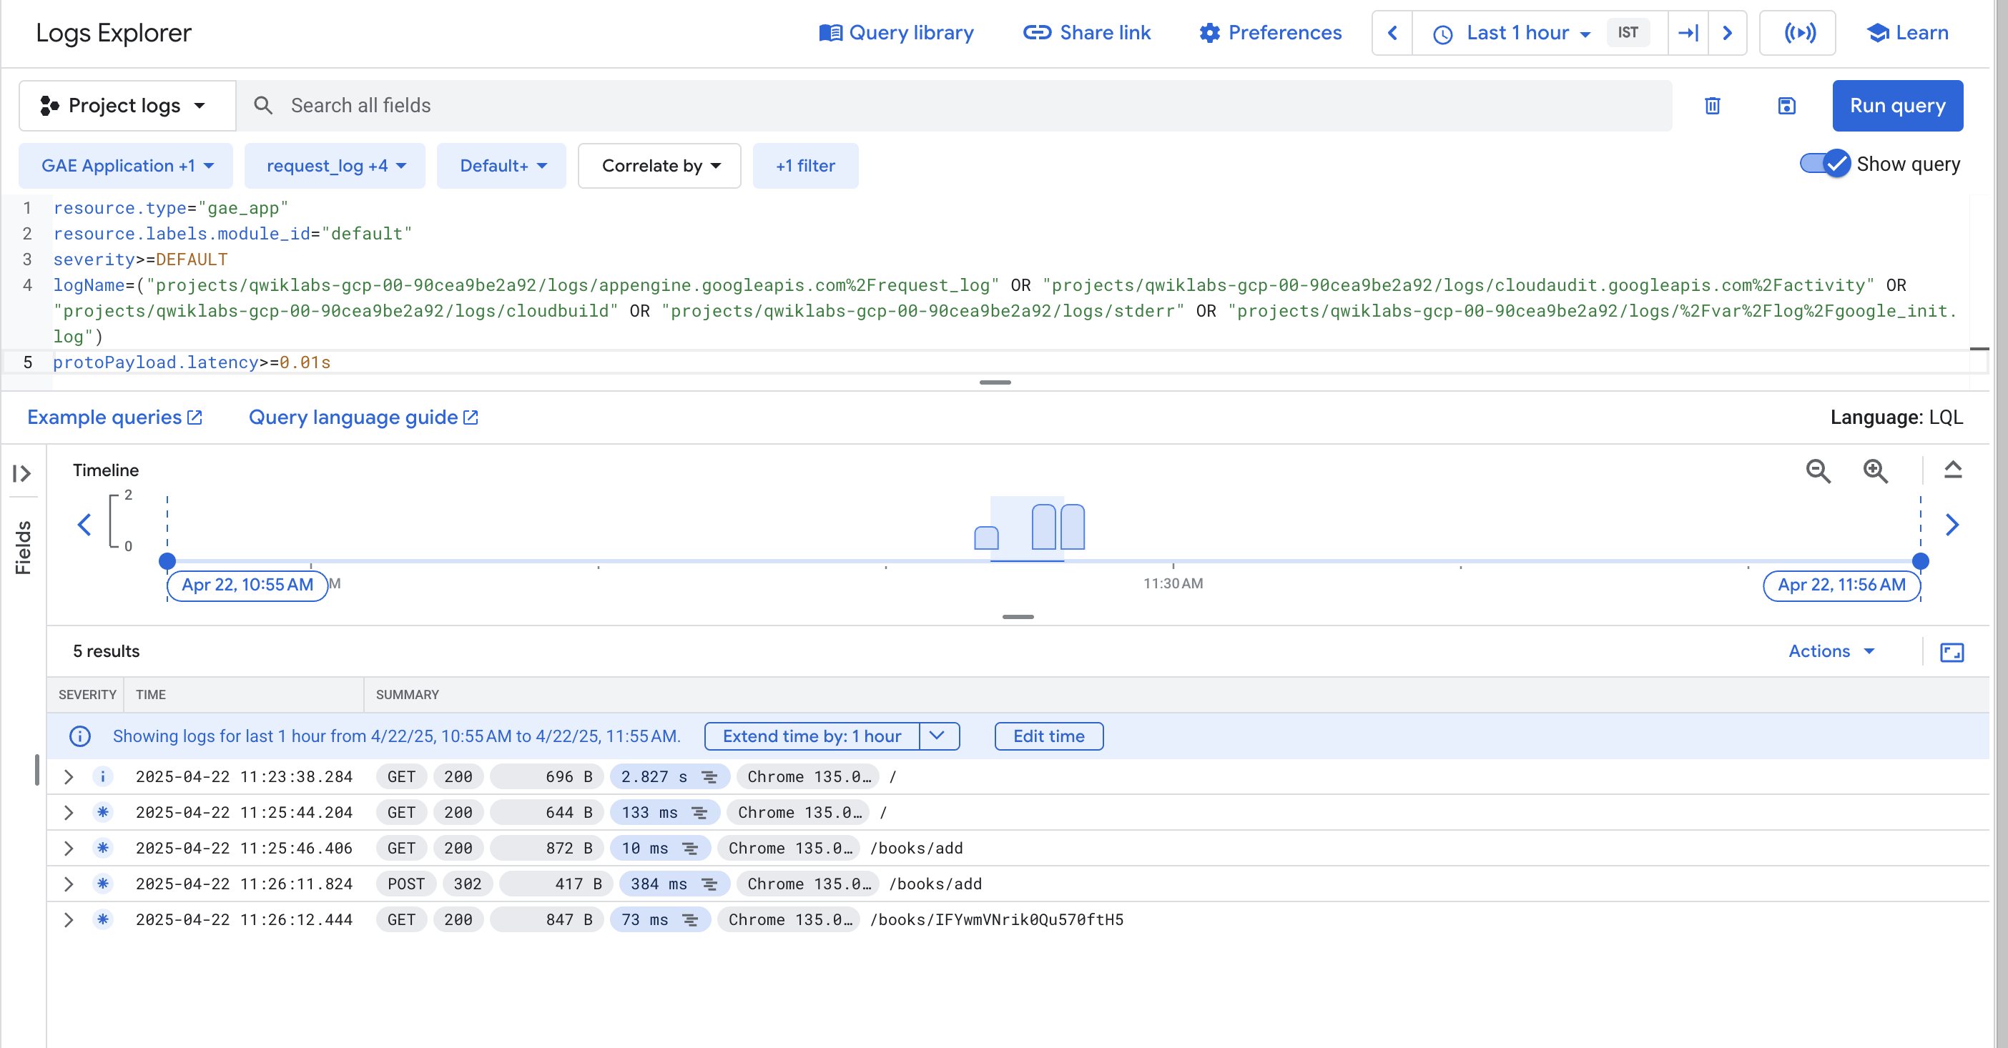
Task: Click Apr 22, 10:55 AM start time label
Action: [x=247, y=585]
